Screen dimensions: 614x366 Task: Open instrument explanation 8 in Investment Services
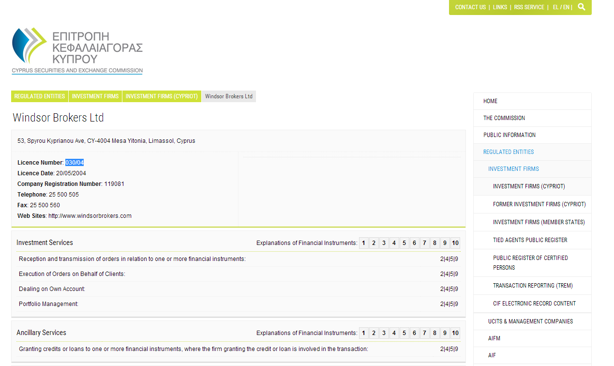[435, 243]
